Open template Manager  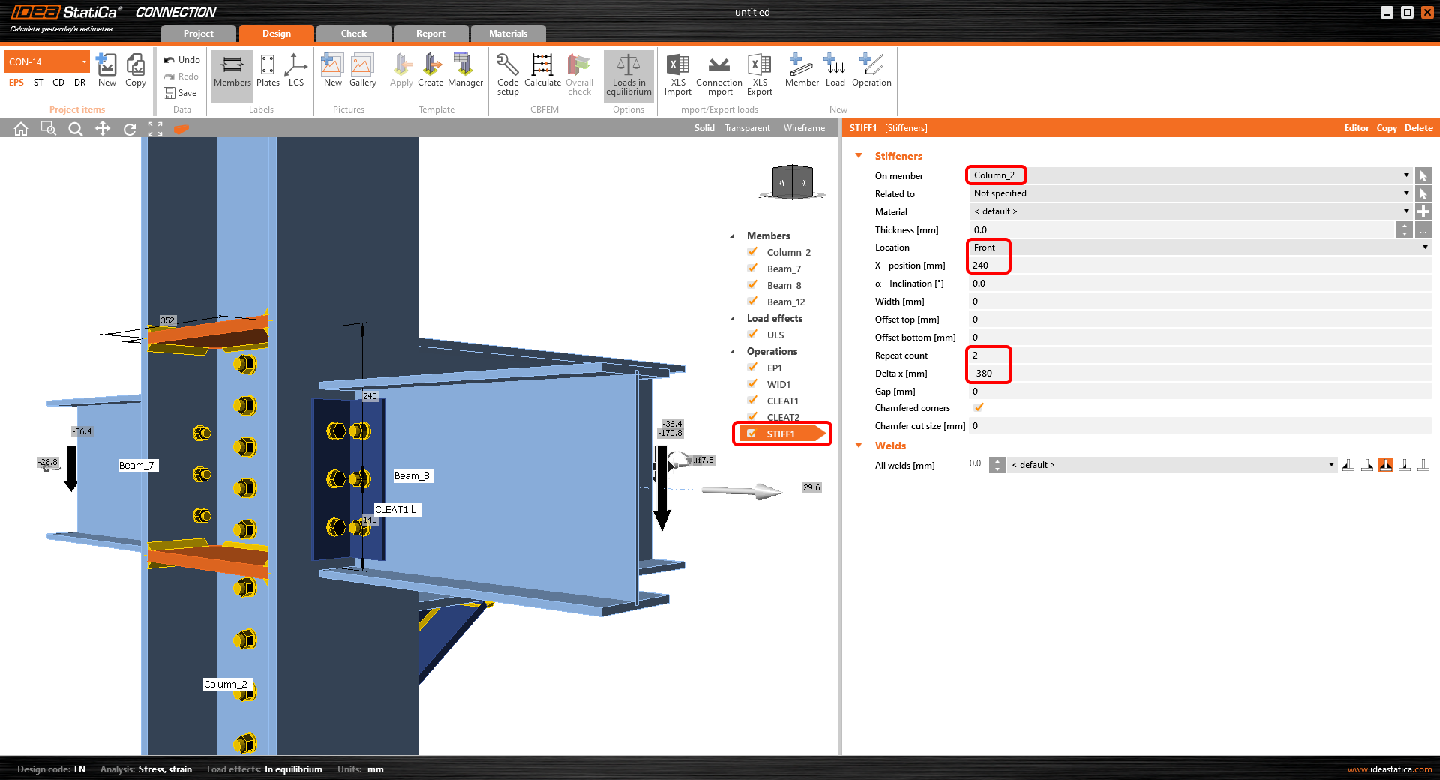465,70
